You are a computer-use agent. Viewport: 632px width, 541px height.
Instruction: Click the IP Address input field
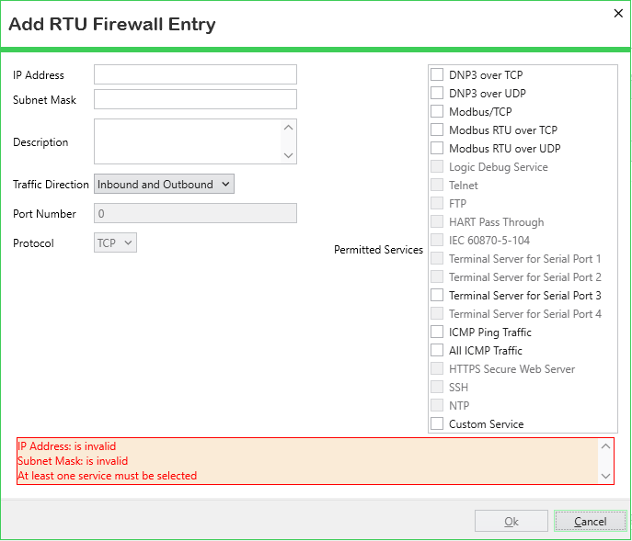coord(195,74)
